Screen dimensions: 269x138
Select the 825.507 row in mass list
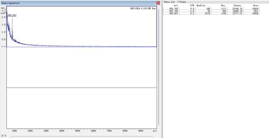[173, 13]
